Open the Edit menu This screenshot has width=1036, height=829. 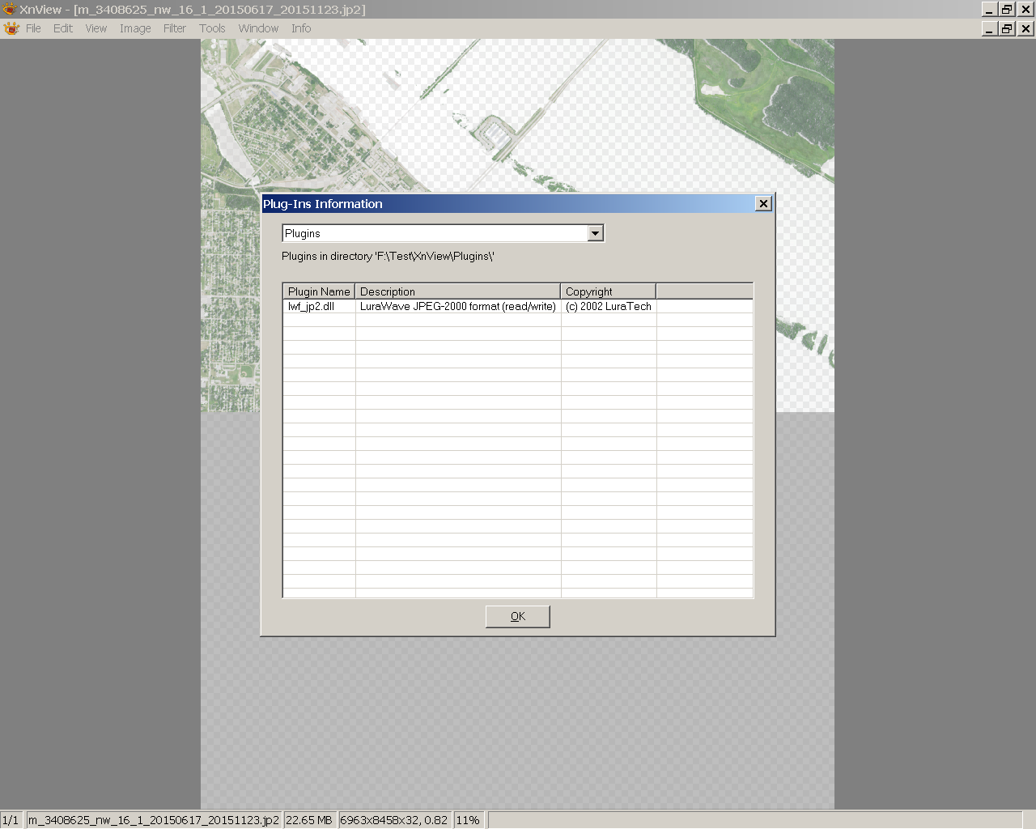tap(63, 28)
